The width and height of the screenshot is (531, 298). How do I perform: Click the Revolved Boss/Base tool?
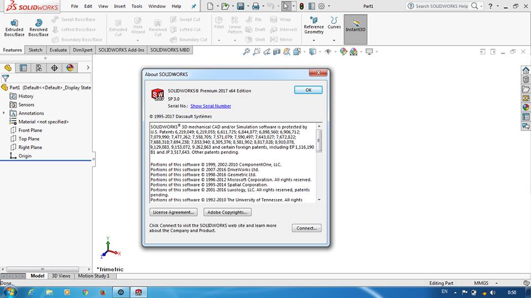point(38,28)
